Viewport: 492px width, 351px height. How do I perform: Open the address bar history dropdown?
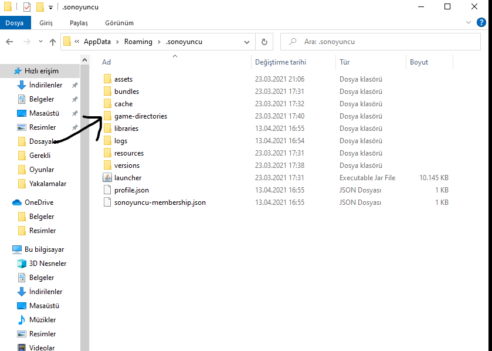pos(247,42)
